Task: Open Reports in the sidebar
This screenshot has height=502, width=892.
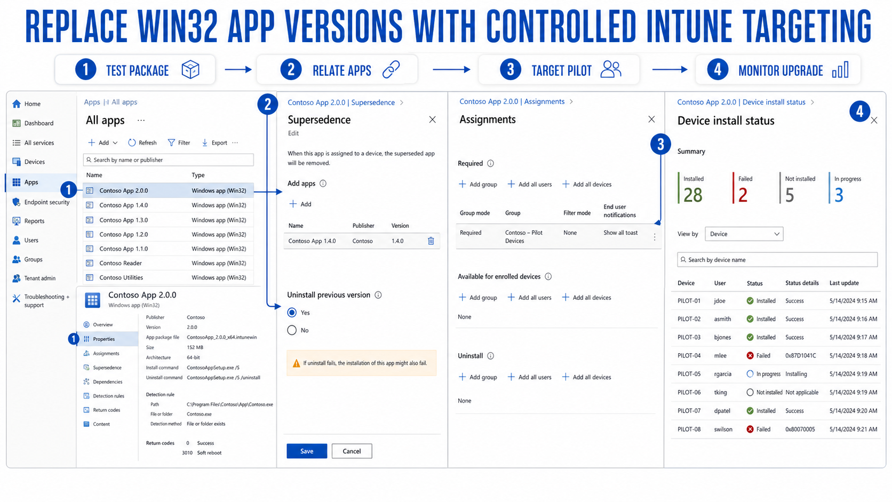Action: coord(28,221)
